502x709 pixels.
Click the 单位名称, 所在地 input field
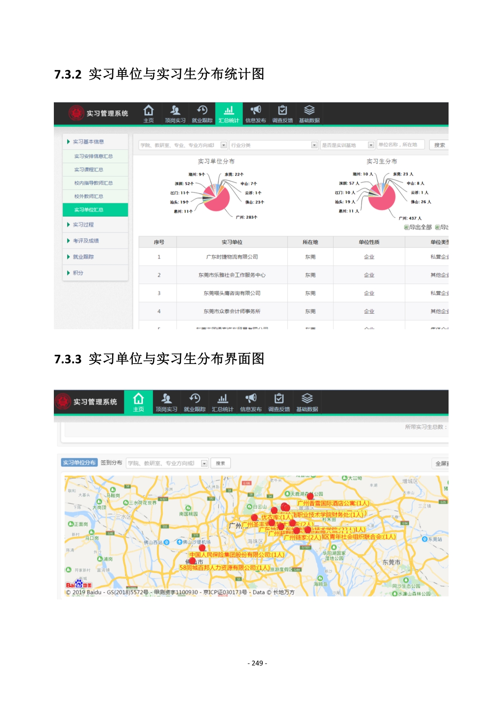(400, 145)
